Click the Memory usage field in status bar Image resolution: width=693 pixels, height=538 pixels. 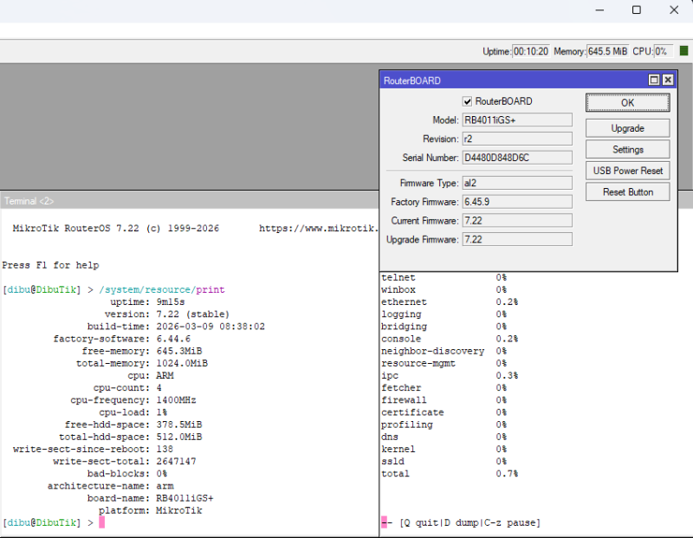(x=607, y=51)
